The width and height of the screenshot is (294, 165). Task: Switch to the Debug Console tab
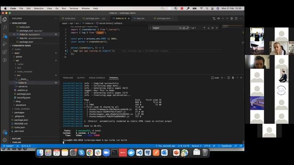[x=97, y=78]
